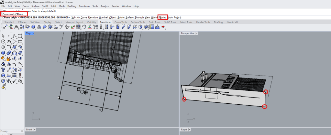Click the Move icon in Transform toolbar
331x135 pixels.
5,27
